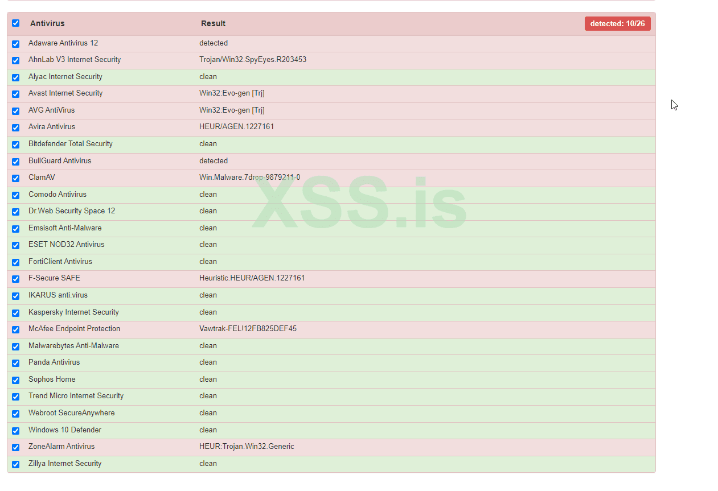Uncheck Kaspersky Internet Security checkbox
Viewport: 718px width, 491px height.
click(x=16, y=313)
